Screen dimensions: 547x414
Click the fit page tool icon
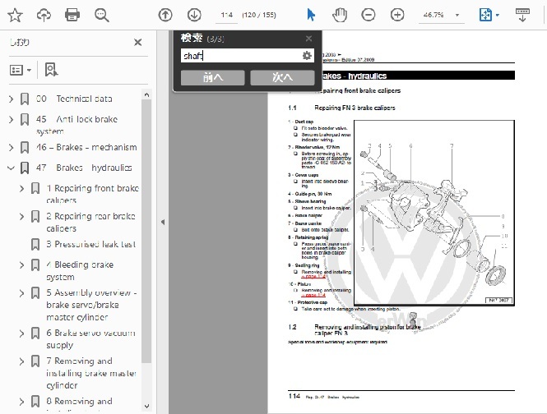click(x=485, y=15)
